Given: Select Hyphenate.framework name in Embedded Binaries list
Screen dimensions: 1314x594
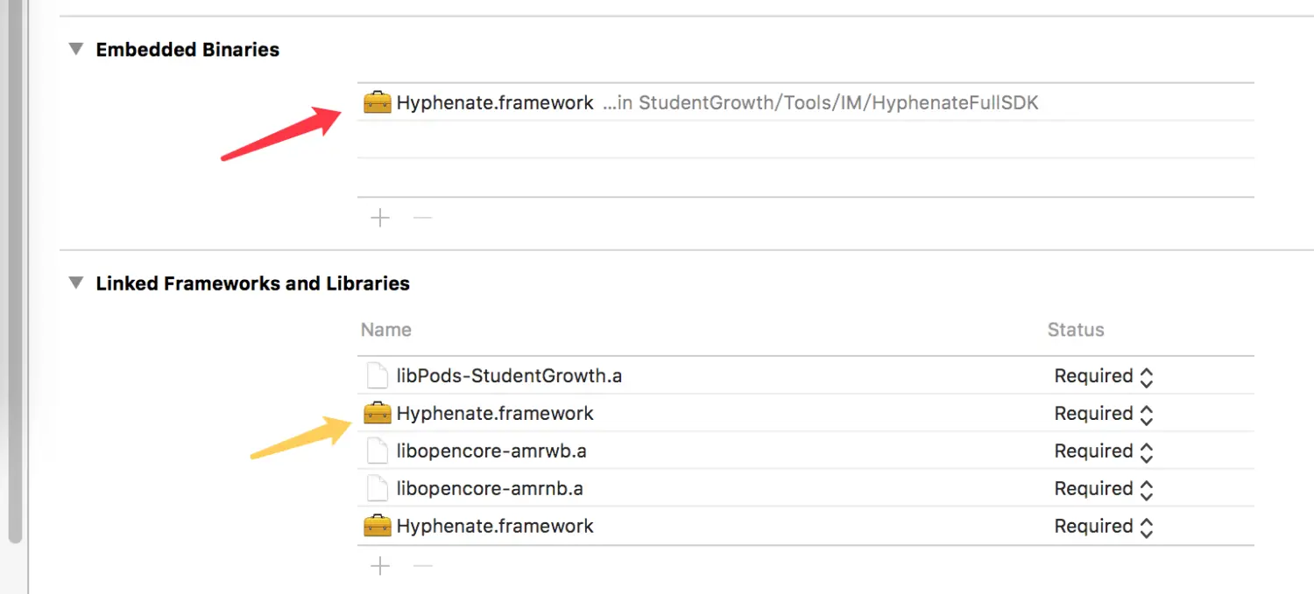Looking at the screenshot, I should tap(495, 102).
